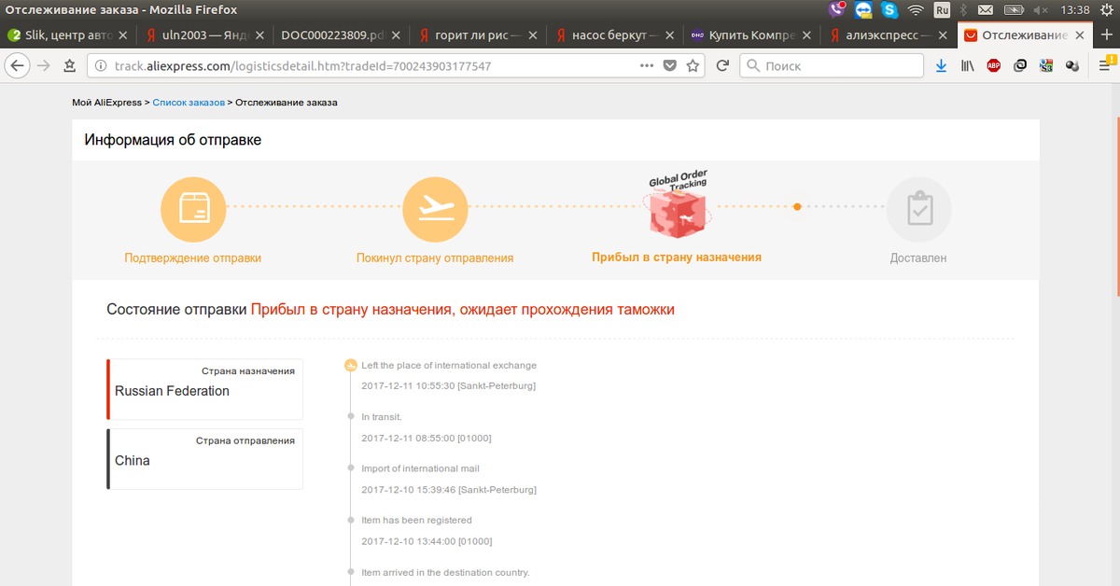1120x586 pixels.
Task: Click the Wi-Fi indicator in system tray
Action: pyautogui.click(x=916, y=10)
